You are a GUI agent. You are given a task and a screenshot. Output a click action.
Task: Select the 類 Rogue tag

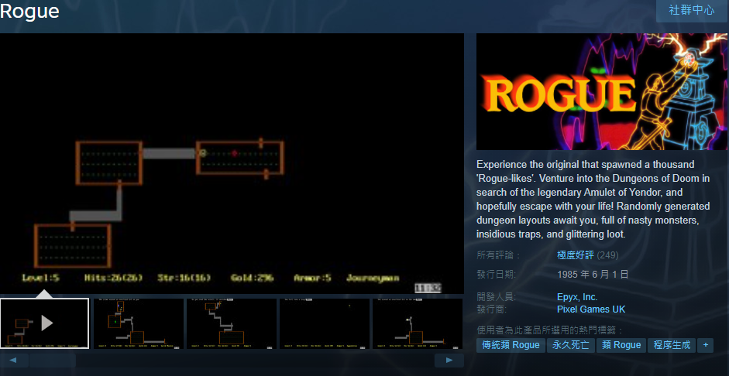point(621,345)
